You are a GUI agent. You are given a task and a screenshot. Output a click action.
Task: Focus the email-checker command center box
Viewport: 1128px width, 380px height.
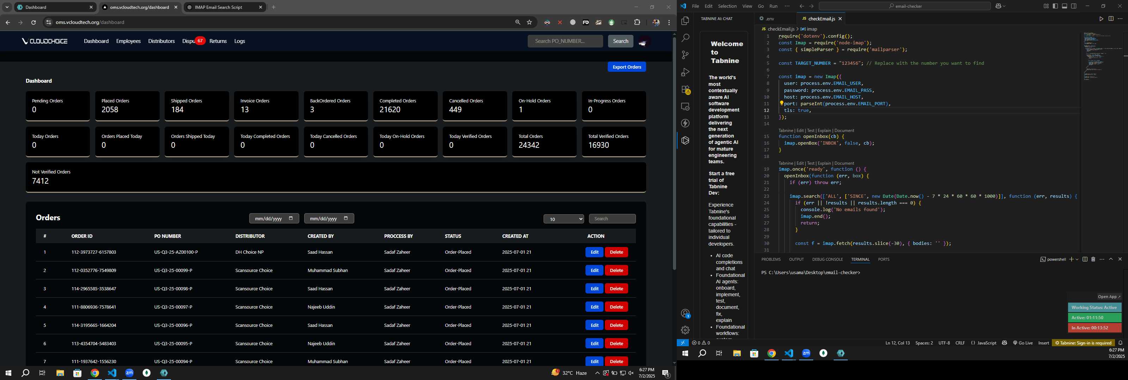(x=904, y=6)
